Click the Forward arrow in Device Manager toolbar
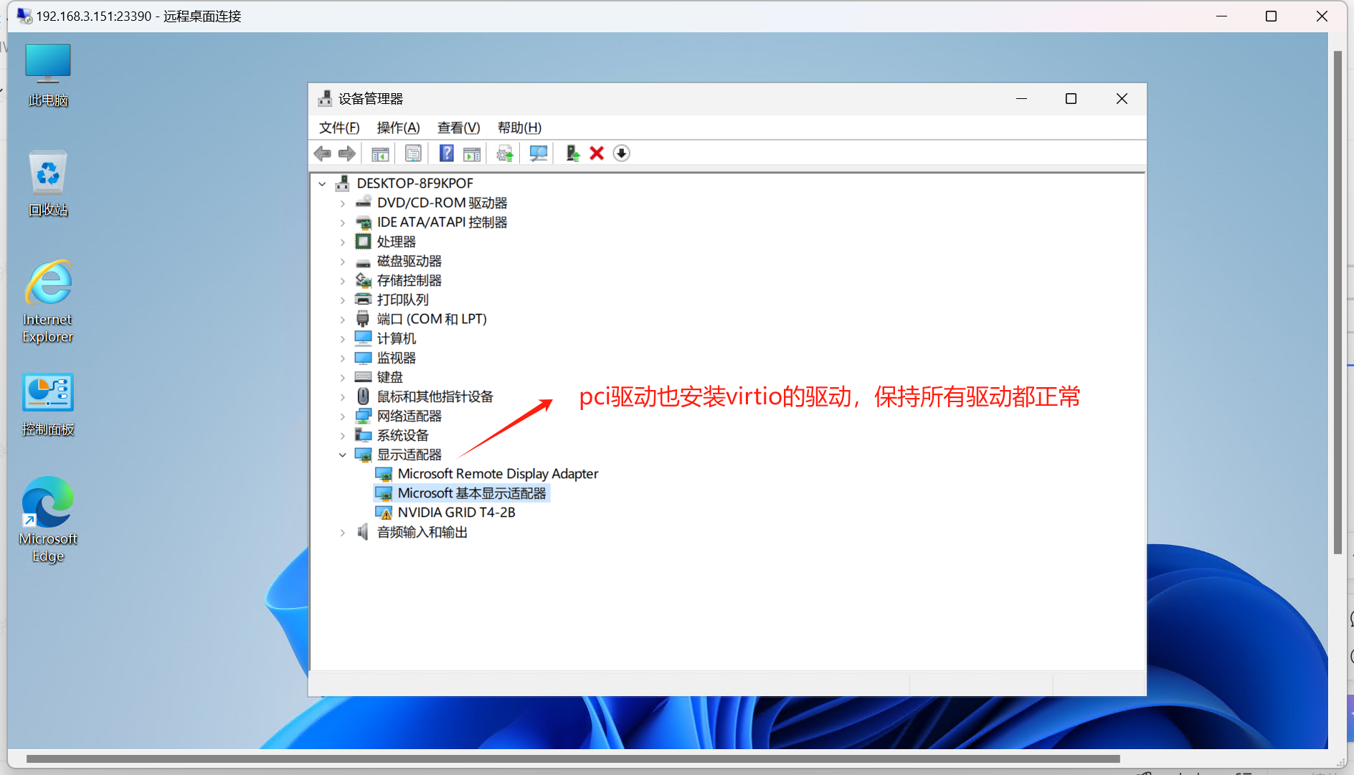The height and width of the screenshot is (775, 1354). 347,153
